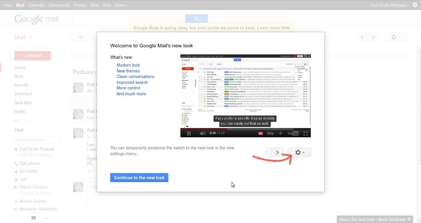This screenshot has width=421, height=223.
Task: Hide the Google Buzz notice
Action: 285,28
